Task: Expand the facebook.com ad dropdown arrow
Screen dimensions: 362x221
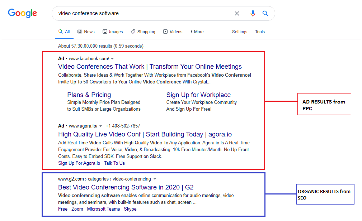Action: pos(112,59)
